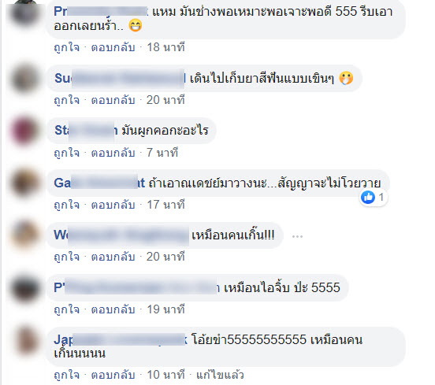
Task: Click the แก้ไขแล้ว edited label
Action: pos(220,375)
